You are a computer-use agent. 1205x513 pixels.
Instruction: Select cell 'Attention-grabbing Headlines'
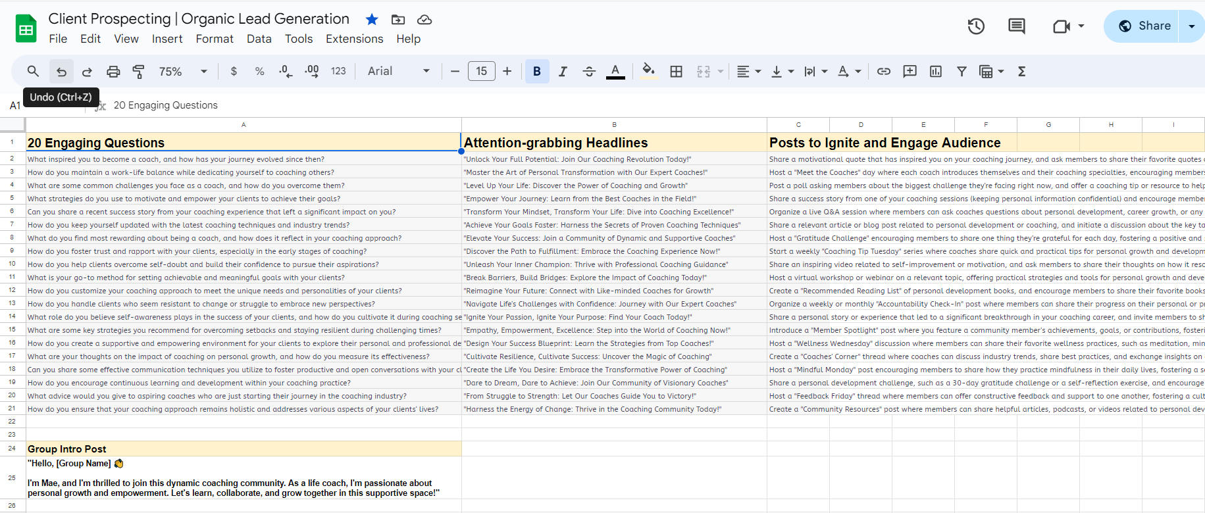[x=614, y=143]
